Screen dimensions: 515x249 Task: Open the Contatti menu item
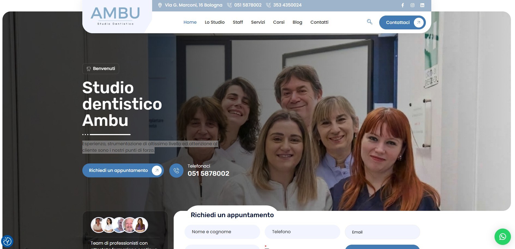click(319, 22)
